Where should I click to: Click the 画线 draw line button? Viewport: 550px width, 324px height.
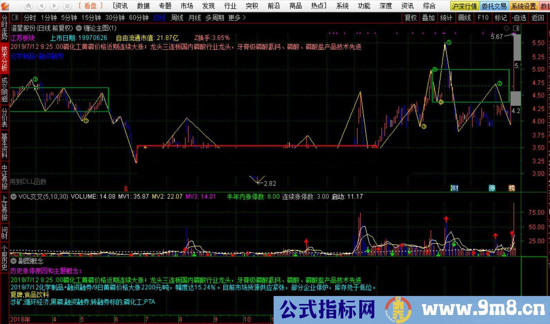465,18
